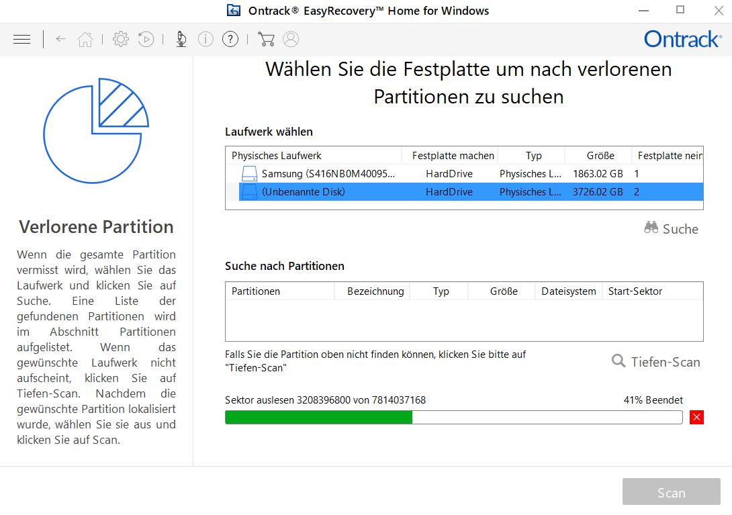Open the user account icon

(x=291, y=39)
